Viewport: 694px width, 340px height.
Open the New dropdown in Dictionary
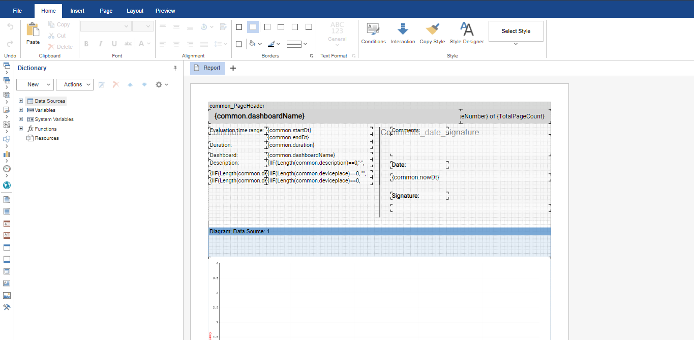(35, 85)
